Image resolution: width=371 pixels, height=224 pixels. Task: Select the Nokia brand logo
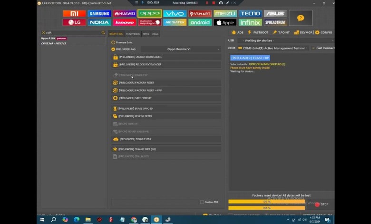(99, 22)
